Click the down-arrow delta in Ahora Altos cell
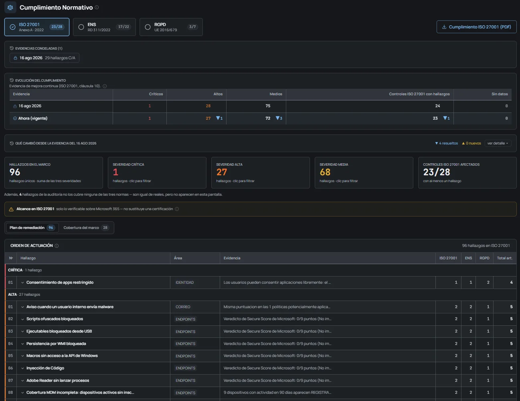The width and height of the screenshot is (520, 401). click(219, 118)
